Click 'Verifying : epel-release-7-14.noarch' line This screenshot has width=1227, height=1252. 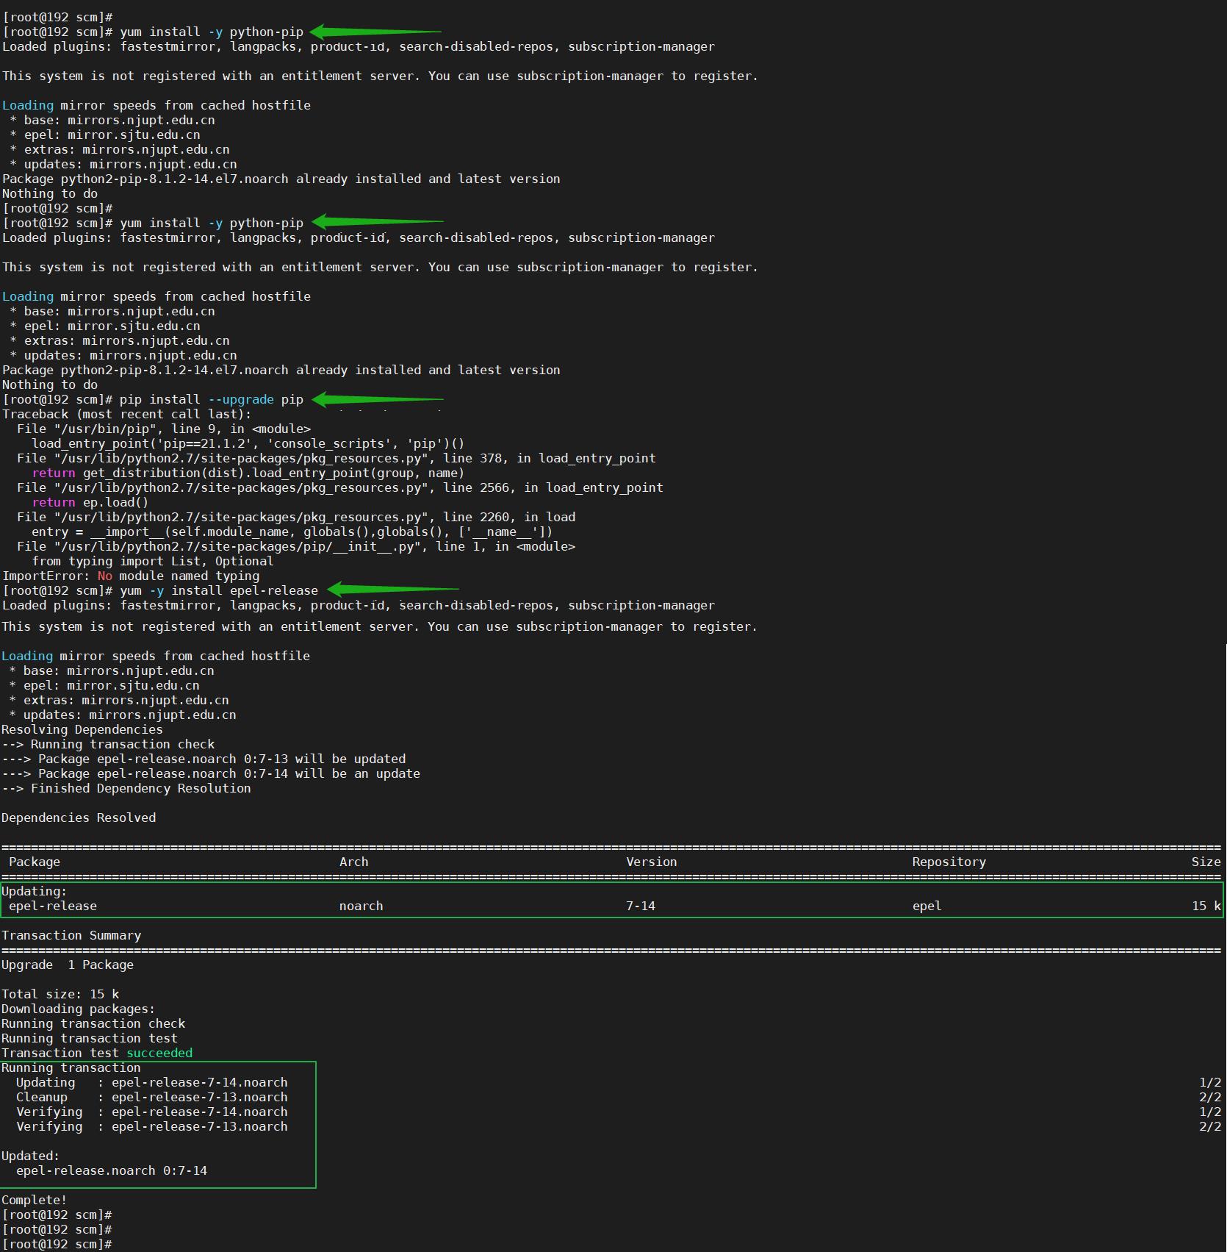(152, 1112)
